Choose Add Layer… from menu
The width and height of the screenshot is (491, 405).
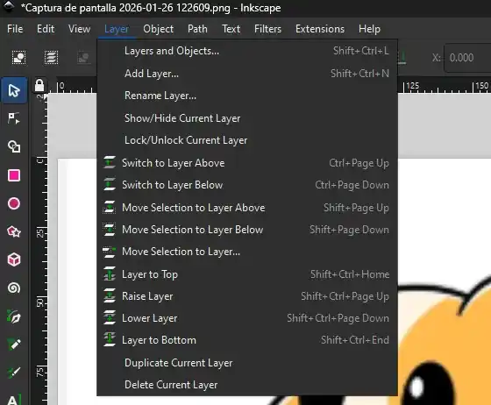tap(247, 74)
